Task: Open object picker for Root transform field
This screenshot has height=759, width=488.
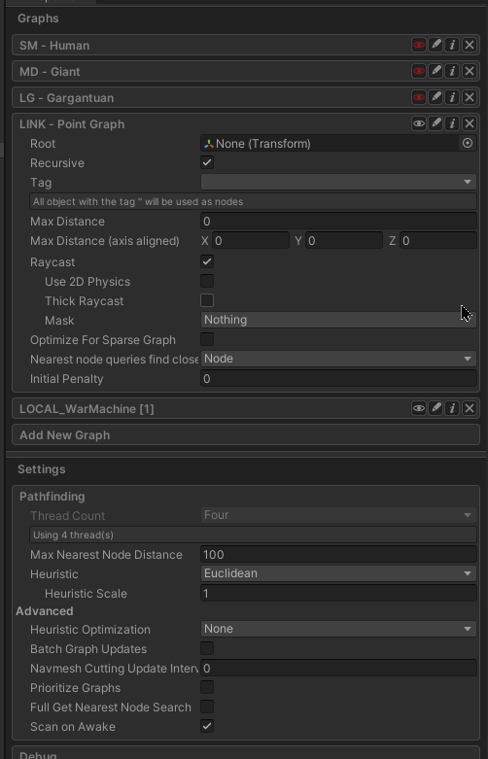Action: [468, 143]
